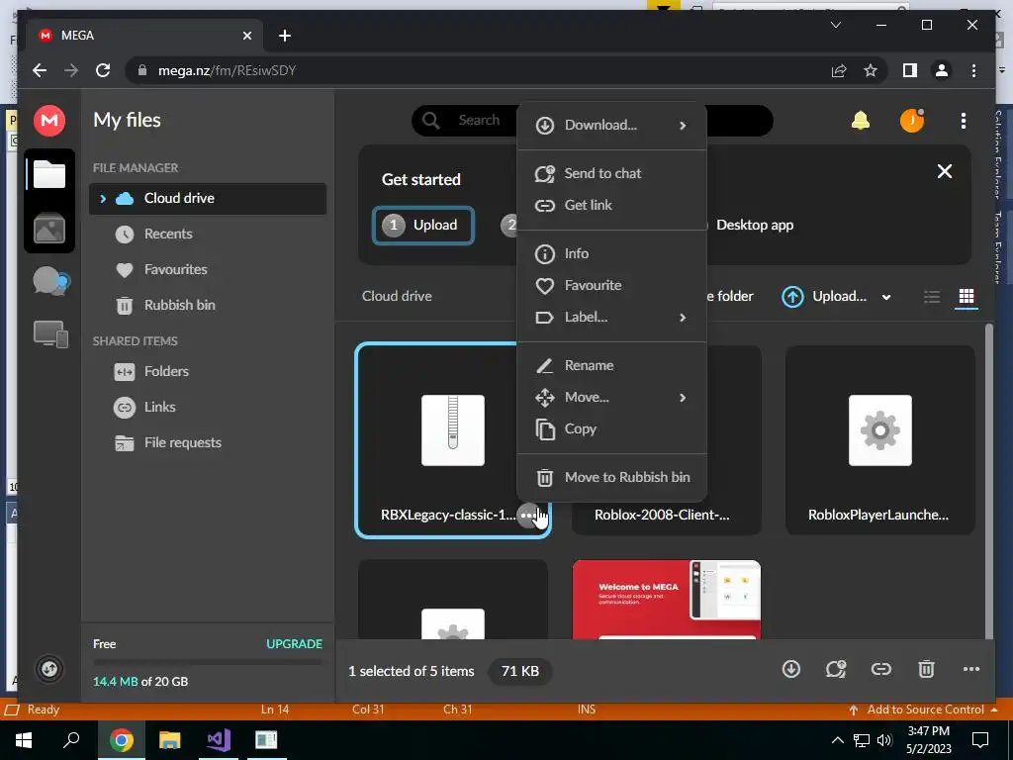This screenshot has width=1013, height=760.
Task: Close the Get started banner
Action: pyautogui.click(x=945, y=171)
